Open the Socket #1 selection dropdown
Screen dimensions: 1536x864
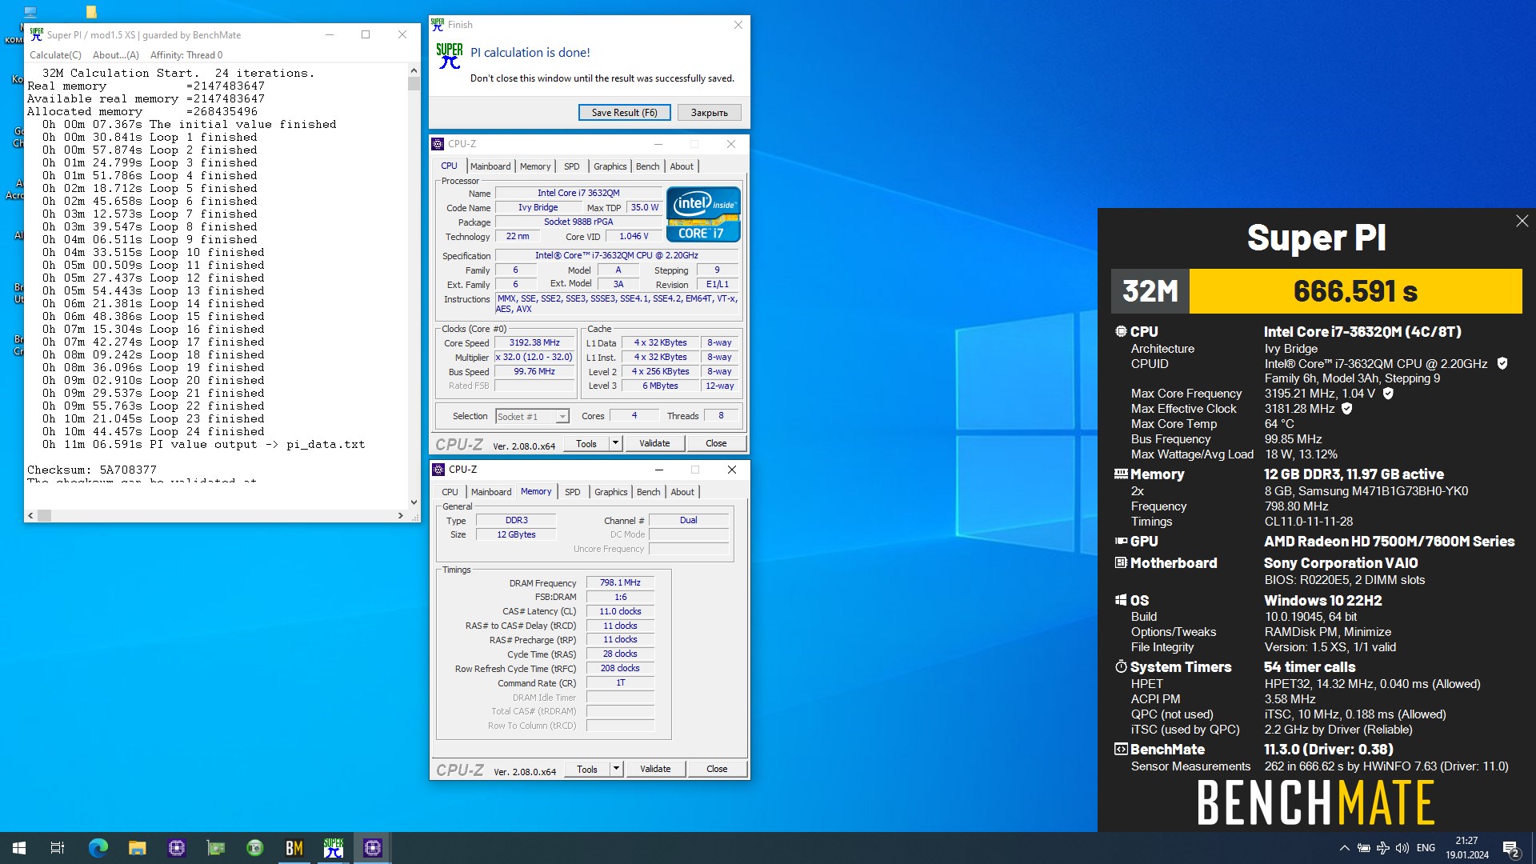click(533, 416)
